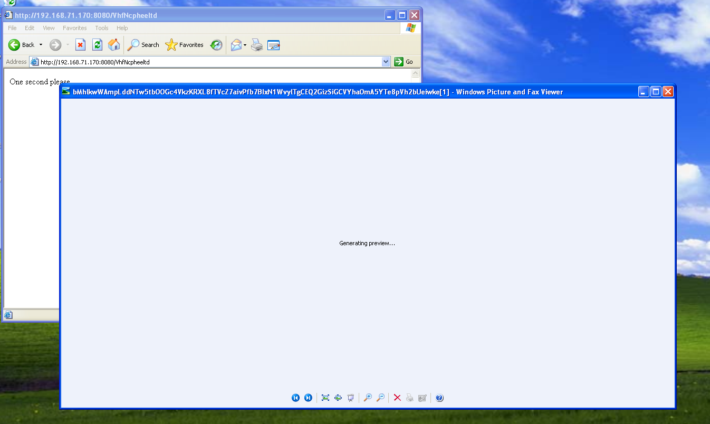Click the "One second please" page text
This screenshot has height=424, width=710.
click(x=40, y=82)
